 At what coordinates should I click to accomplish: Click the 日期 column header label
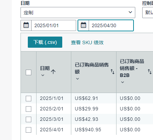[45, 68]
